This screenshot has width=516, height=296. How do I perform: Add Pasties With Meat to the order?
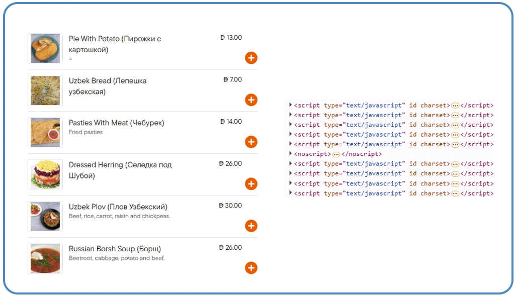click(x=251, y=142)
